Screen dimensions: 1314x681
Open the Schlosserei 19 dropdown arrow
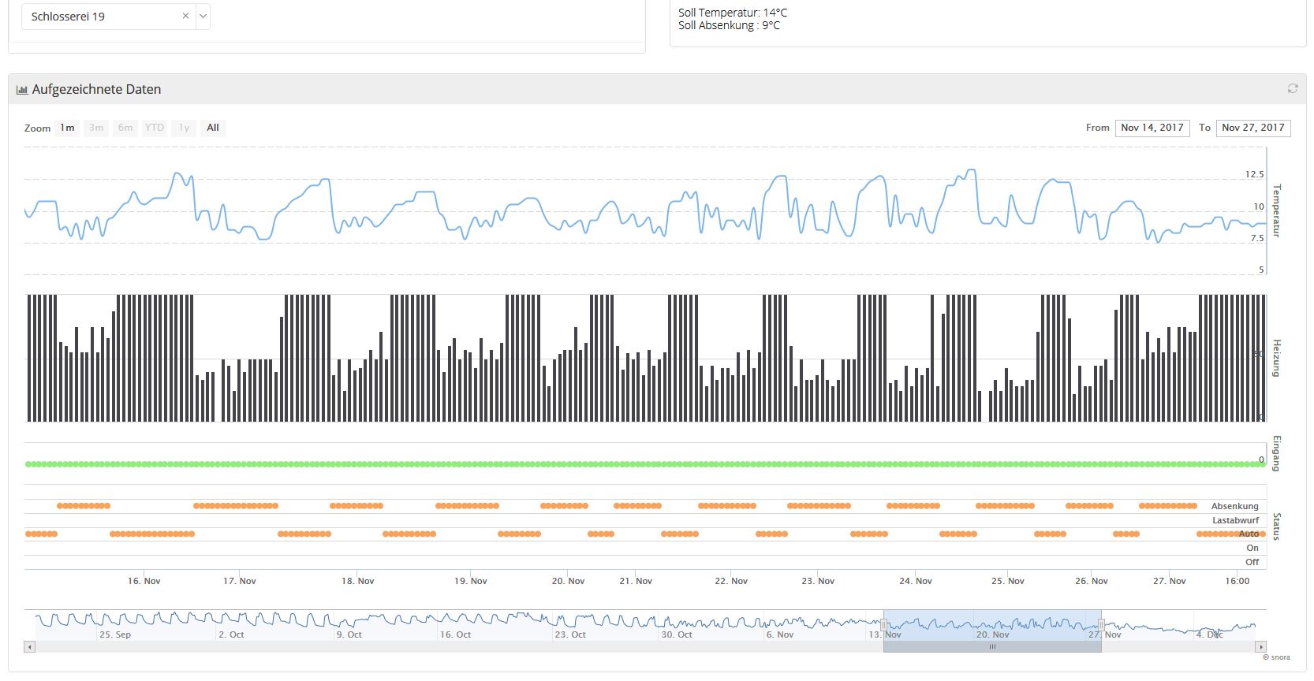click(x=203, y=16)
